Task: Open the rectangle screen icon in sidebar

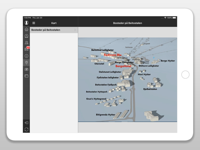Action: coord(26,76)
